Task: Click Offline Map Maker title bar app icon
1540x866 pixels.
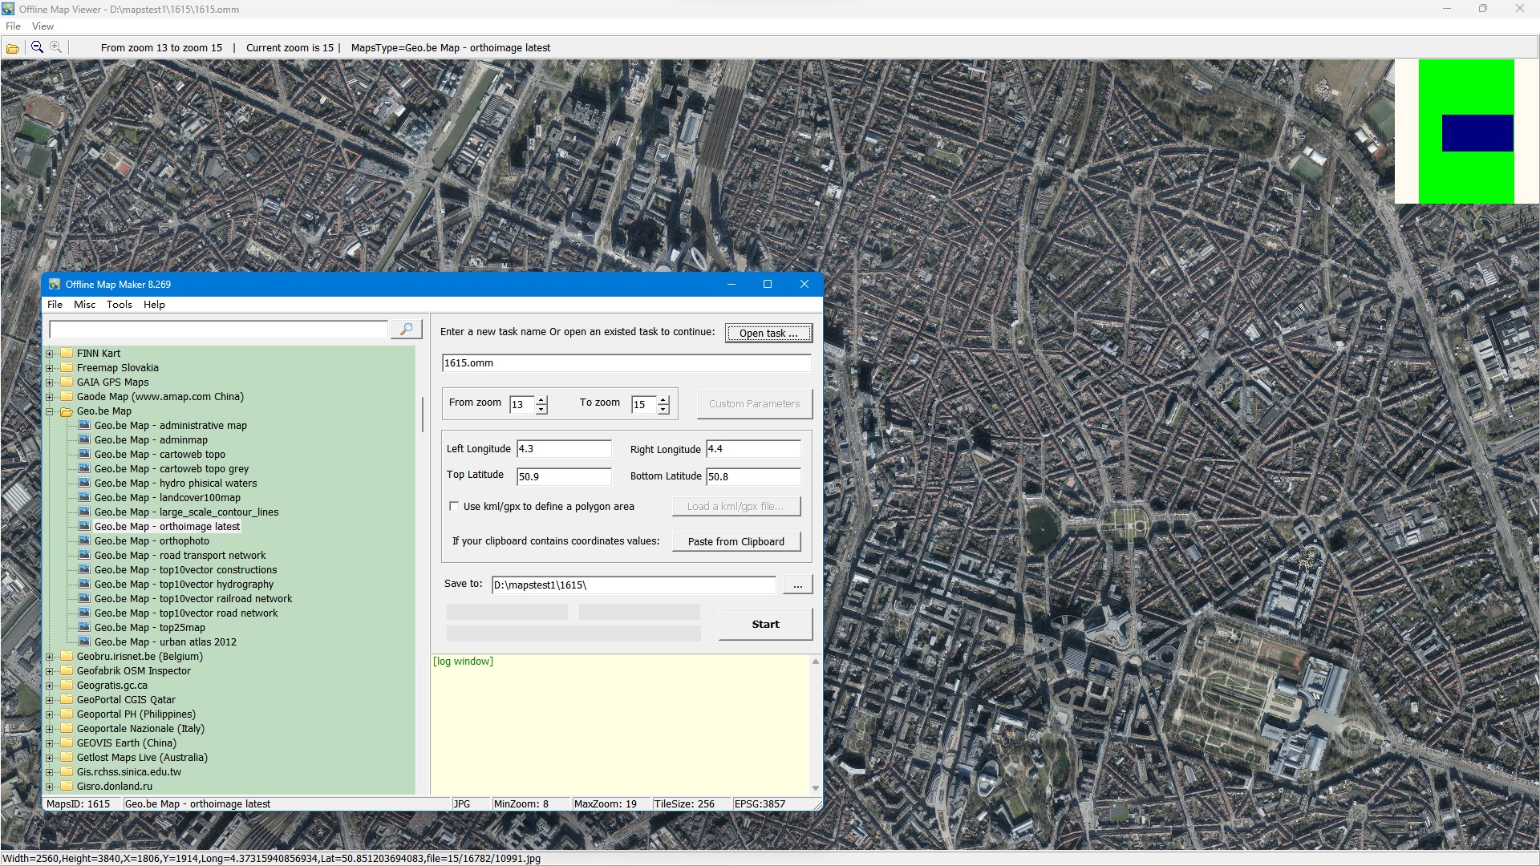Action: [55, 284]
